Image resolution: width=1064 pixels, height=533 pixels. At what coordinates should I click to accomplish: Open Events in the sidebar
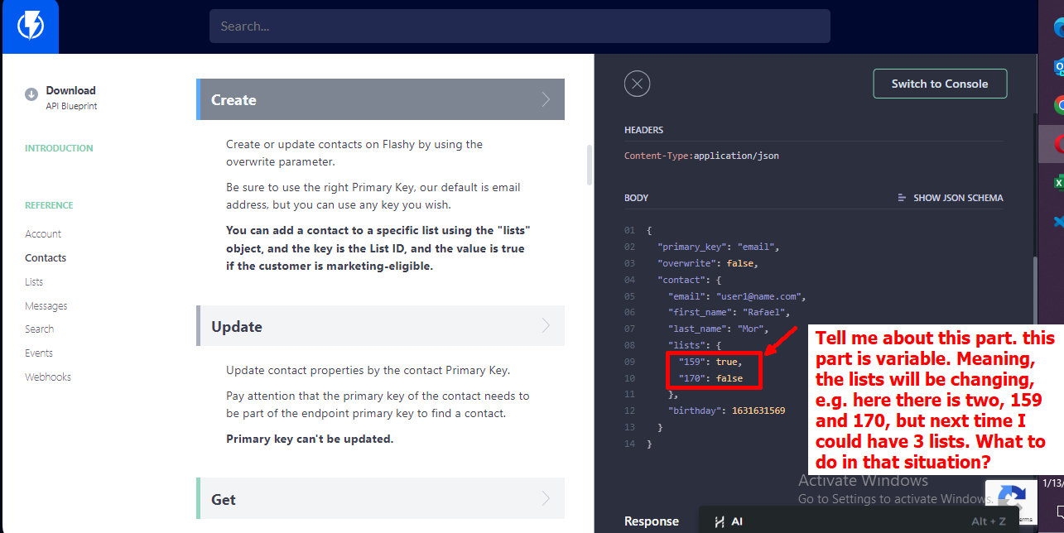39,353
